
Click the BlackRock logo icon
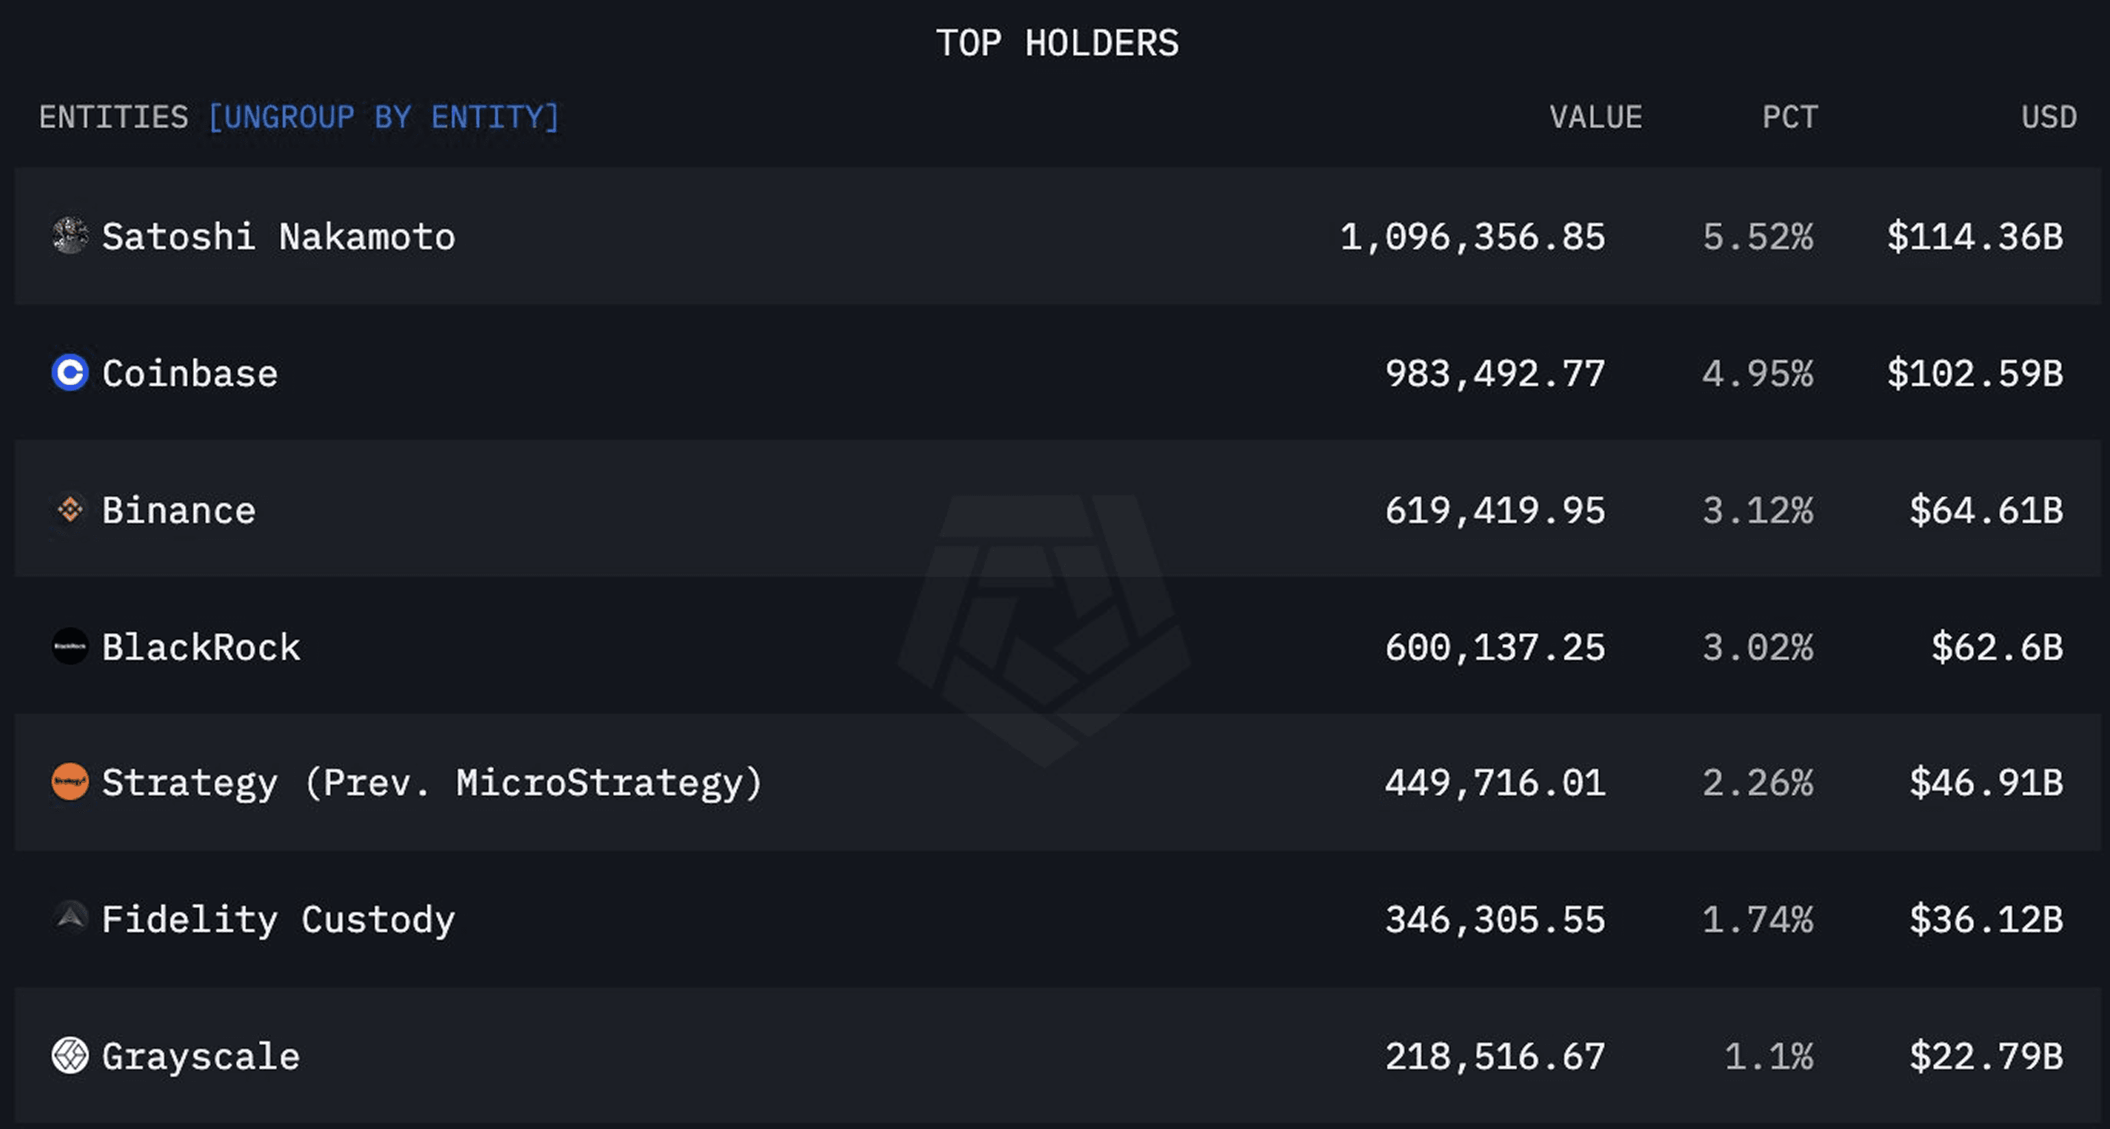click(71, 647)
